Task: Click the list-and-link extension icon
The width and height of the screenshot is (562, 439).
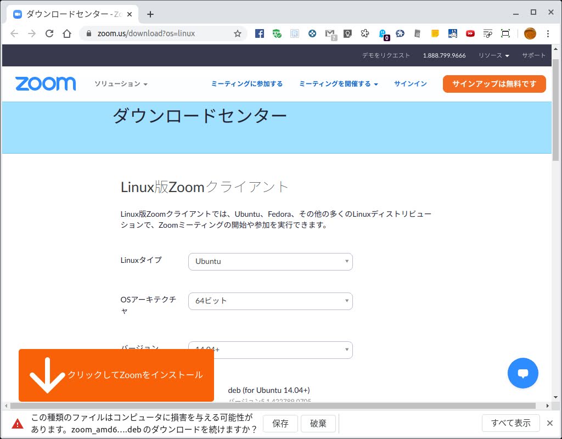Action: [x=487, y=33]
